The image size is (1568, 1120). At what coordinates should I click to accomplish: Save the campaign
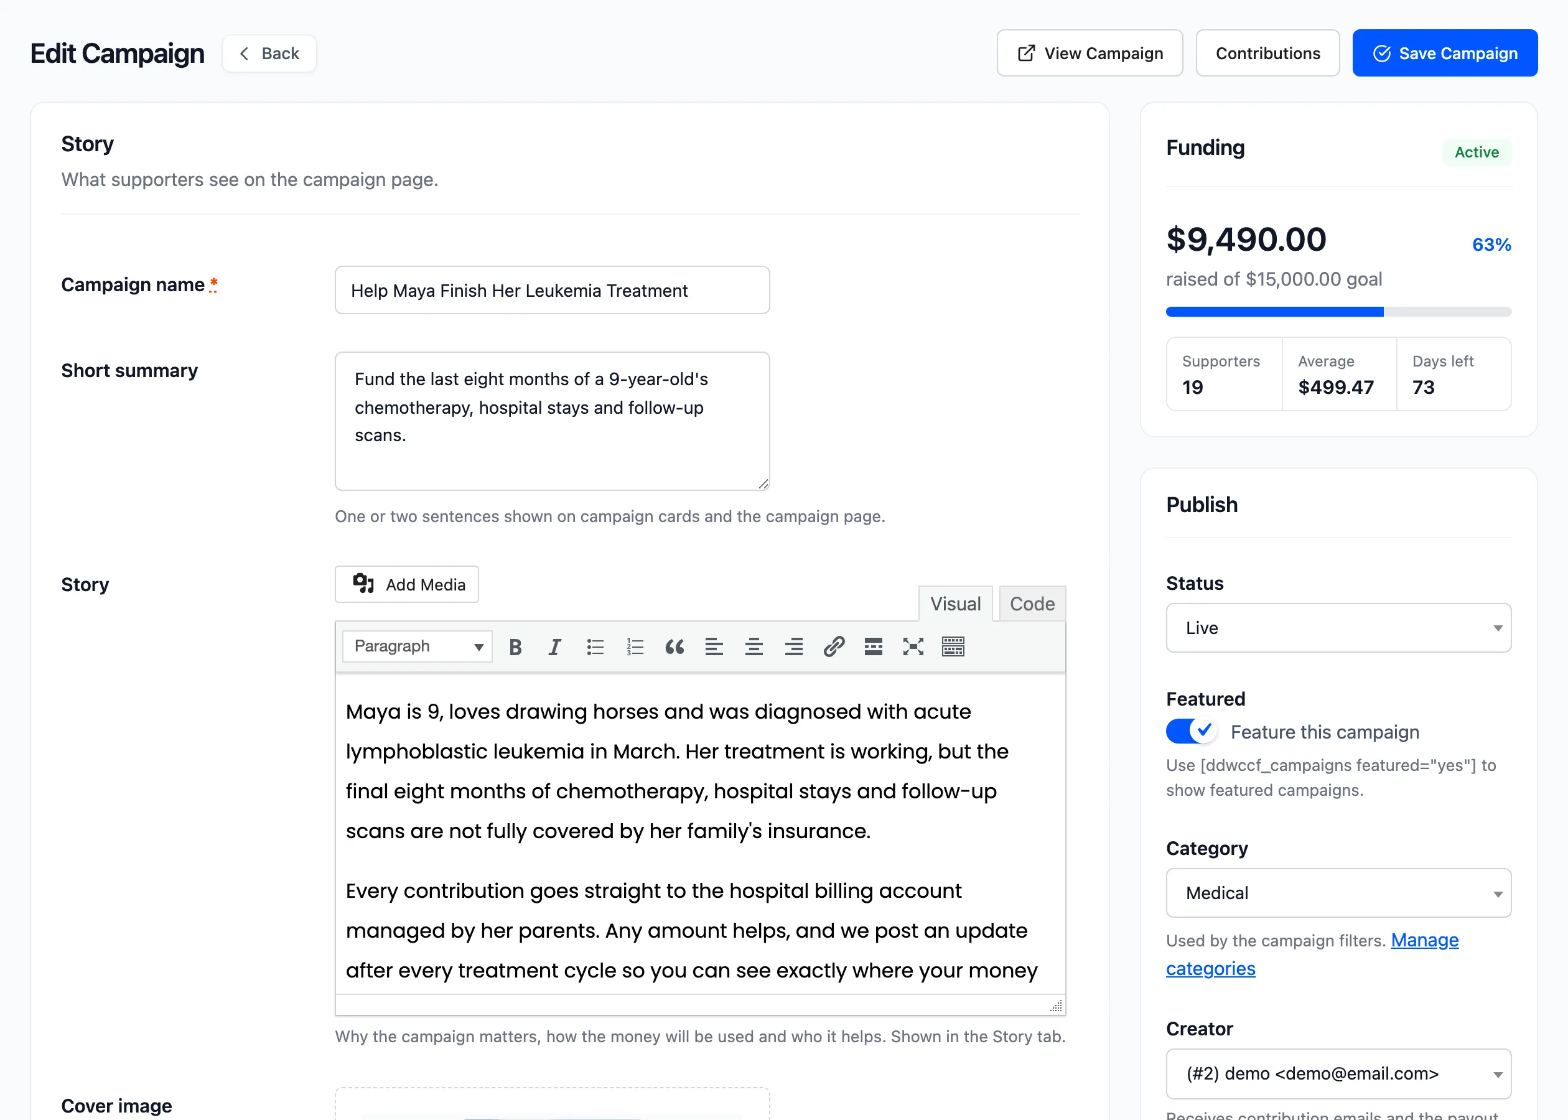1445,53
